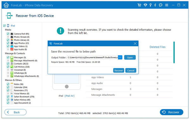Select the Messages icon in sidebar

coord(12,57)
